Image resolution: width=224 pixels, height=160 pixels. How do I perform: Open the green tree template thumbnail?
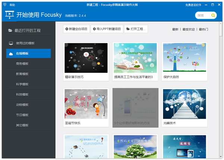pyautogui.click(x=135, y=147)
